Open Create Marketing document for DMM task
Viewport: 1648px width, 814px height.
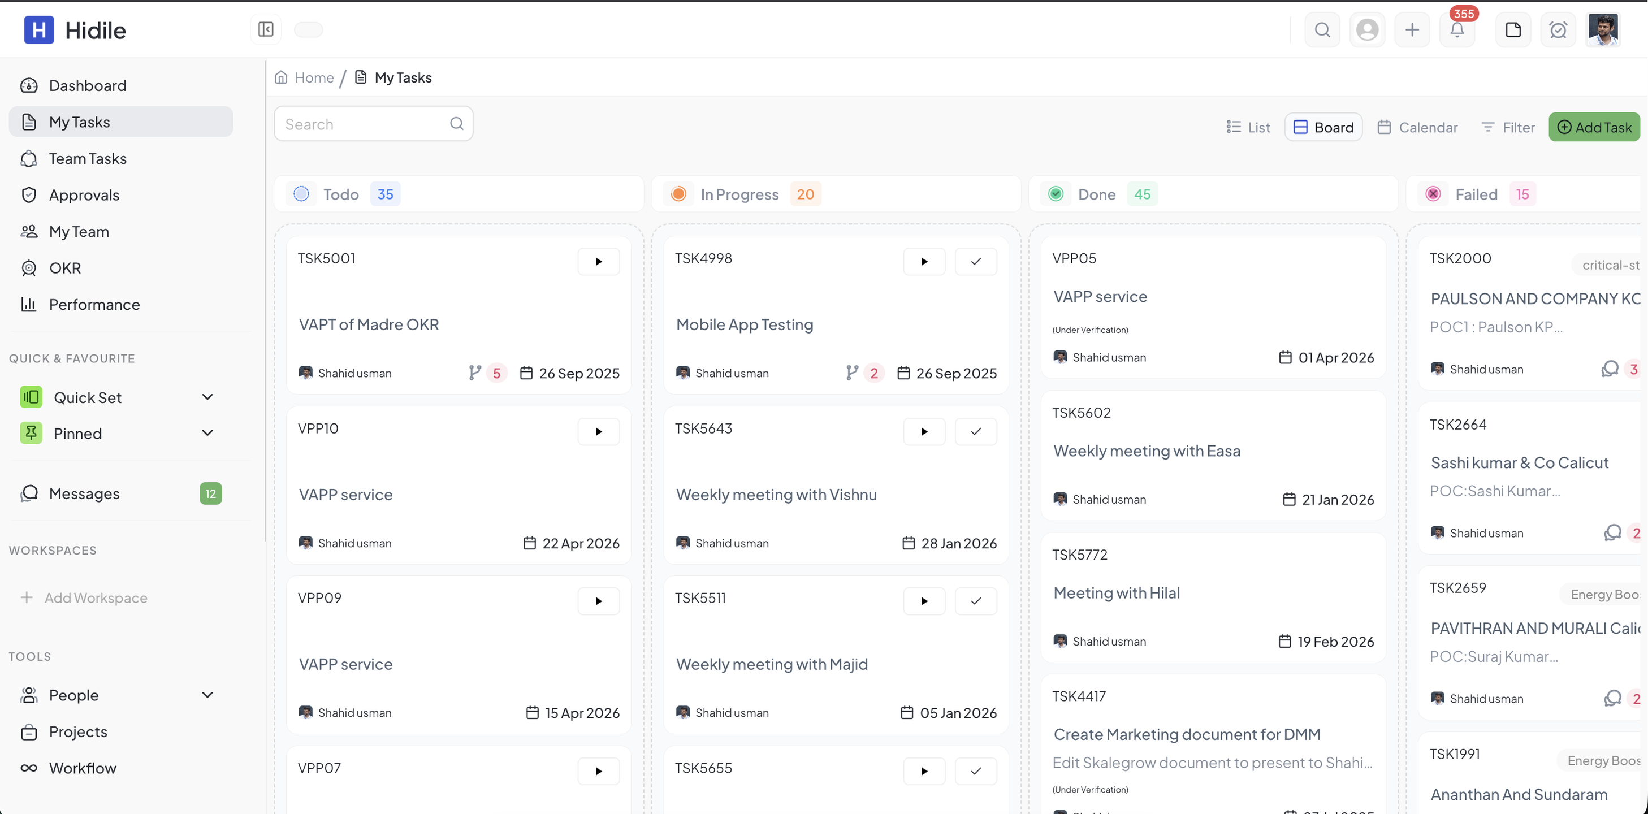point(1187,734)
